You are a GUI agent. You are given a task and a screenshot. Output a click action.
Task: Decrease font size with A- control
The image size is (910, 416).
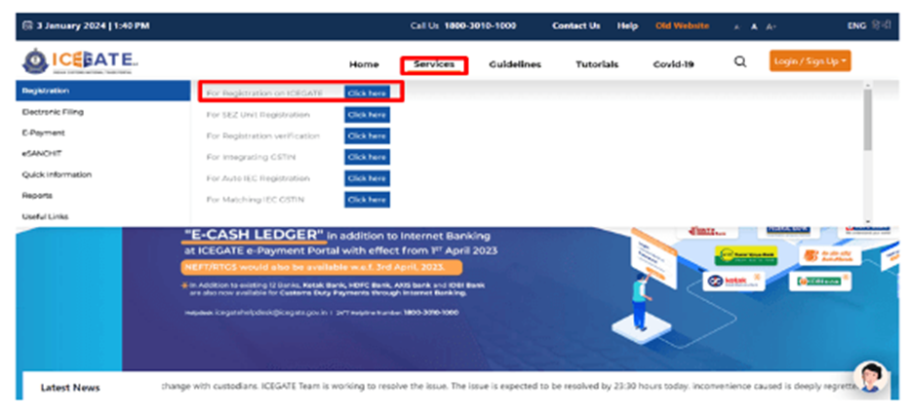pos(737,26)
